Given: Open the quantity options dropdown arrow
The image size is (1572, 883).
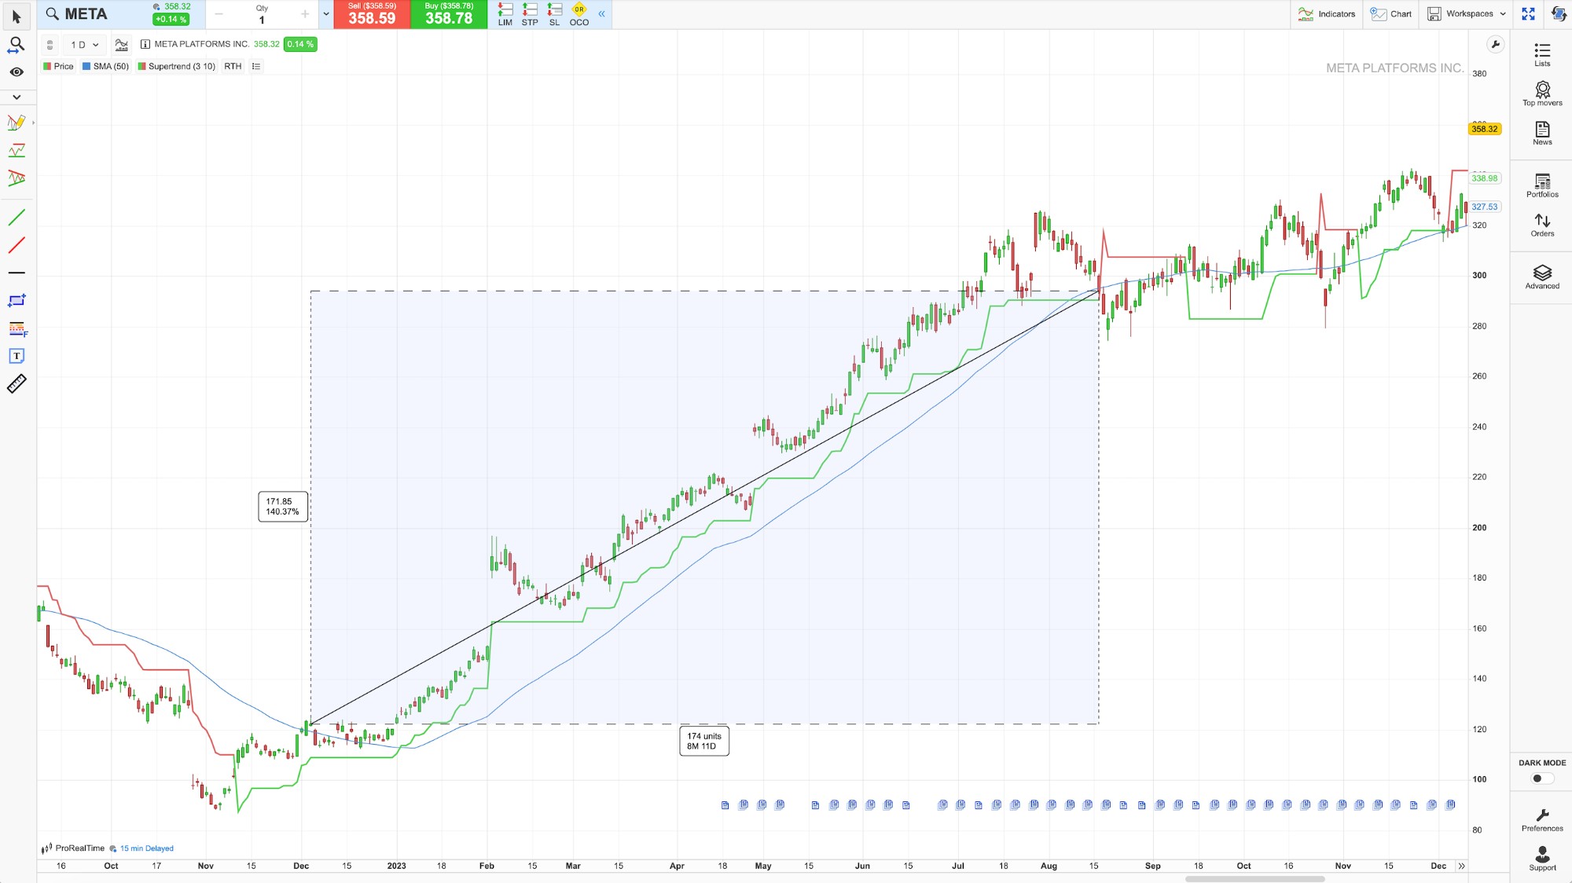Looking at the screenshot, I should pyautogui.click(x=326, y=14).
